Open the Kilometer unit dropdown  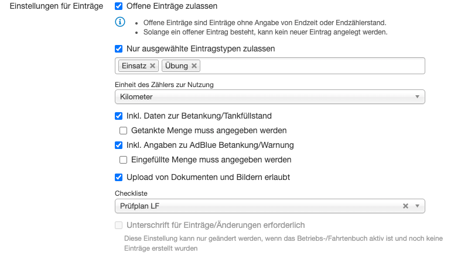click(x=269, y=97)
